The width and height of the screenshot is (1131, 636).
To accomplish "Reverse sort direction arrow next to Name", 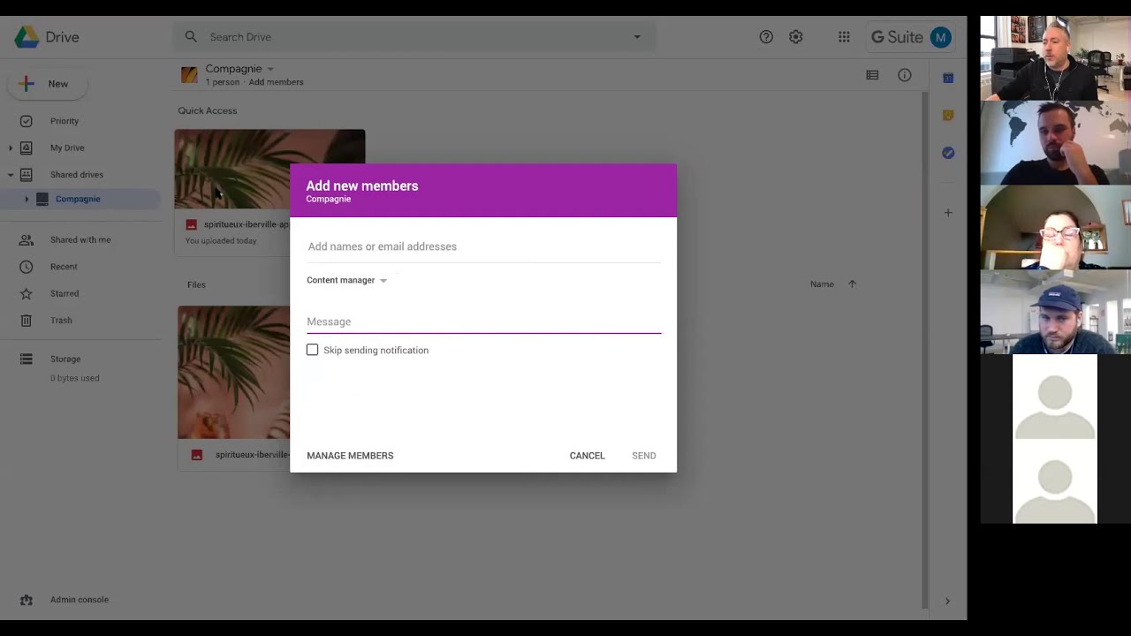I will (852, 284).
